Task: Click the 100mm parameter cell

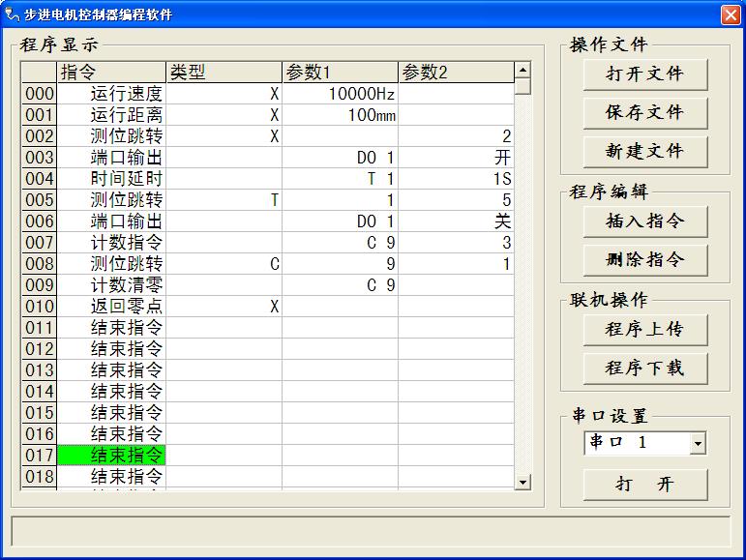Action: (340, 115)
